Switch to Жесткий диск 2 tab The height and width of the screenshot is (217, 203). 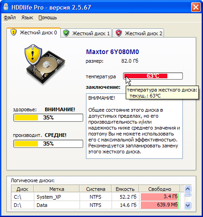139,33
